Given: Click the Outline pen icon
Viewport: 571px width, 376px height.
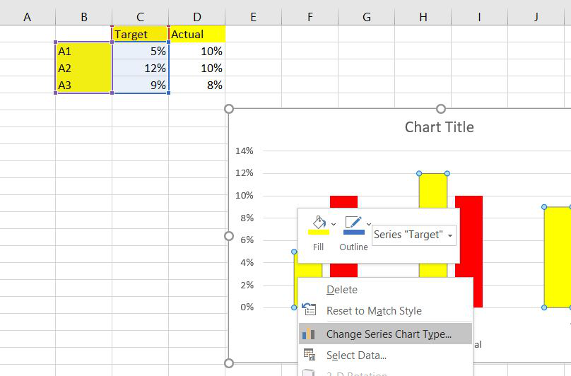Looking at the screenshot, I should coord(353,225).
